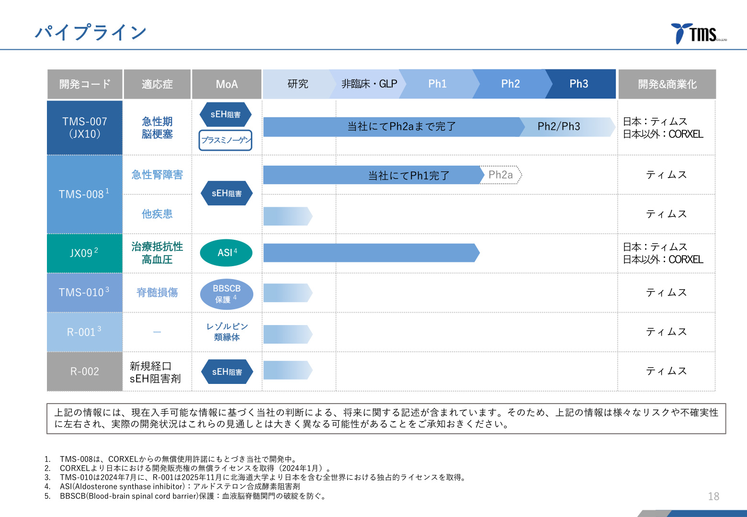Viewport: 747px width, 517px height.
Task: Select the R-001 code cell
Action: pyautogui.click(x=85, y=332)
